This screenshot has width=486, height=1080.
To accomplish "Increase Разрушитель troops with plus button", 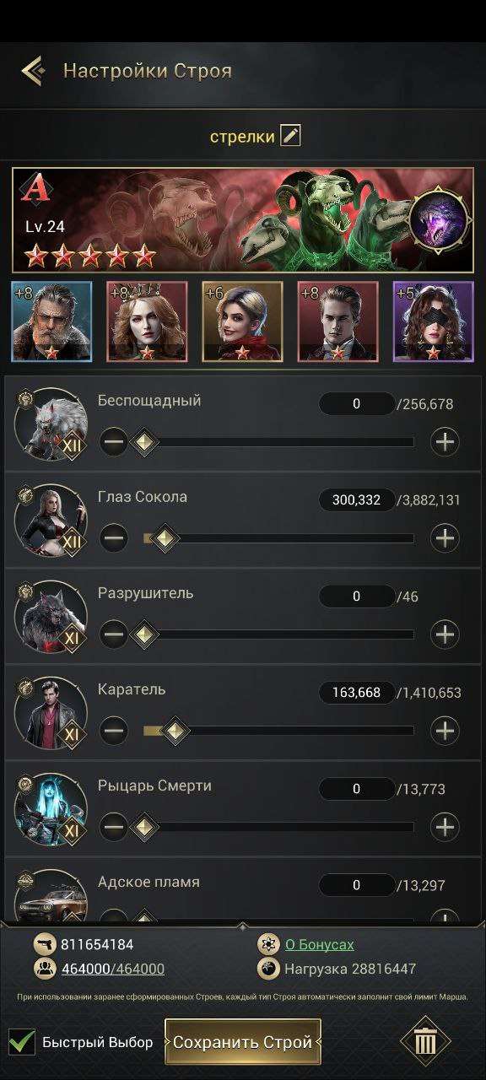I will tap(445, 634).
